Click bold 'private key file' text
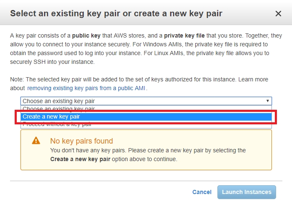This screenshot has width=292, height=207. pyautogui.click(x=184, y=35)
